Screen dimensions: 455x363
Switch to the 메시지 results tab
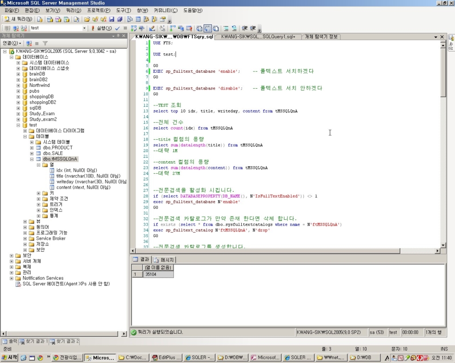(164, 260)
